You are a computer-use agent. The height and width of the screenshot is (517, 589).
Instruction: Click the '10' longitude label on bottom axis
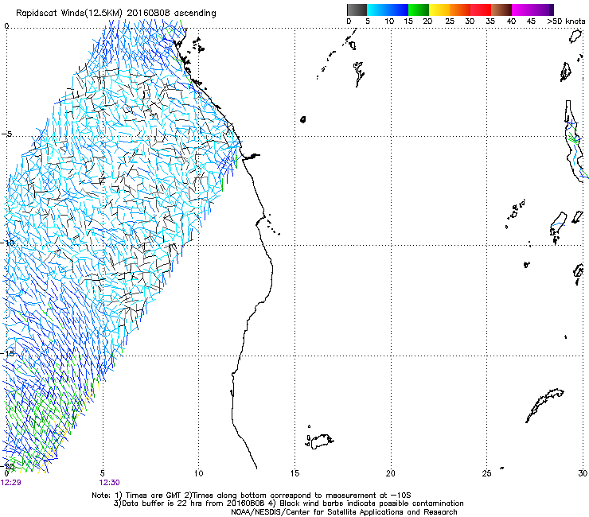(x=199, y=473)
